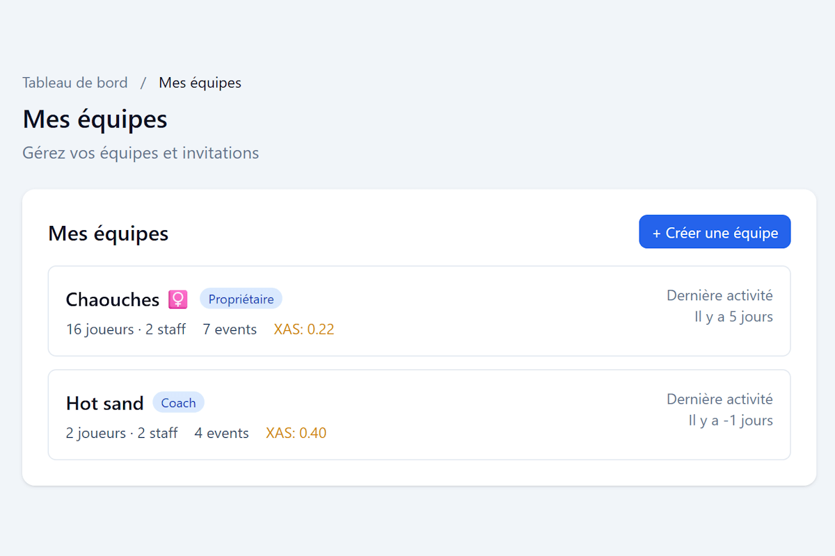Viewport: 835px width, 556px height.
Task: Select the Coach role badge
Action: point(178,402)
